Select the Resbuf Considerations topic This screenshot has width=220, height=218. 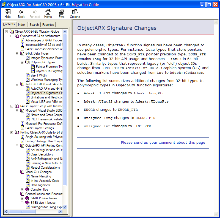[x=45, y=168]
